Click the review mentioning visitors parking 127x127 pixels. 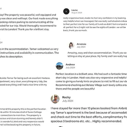29,22
